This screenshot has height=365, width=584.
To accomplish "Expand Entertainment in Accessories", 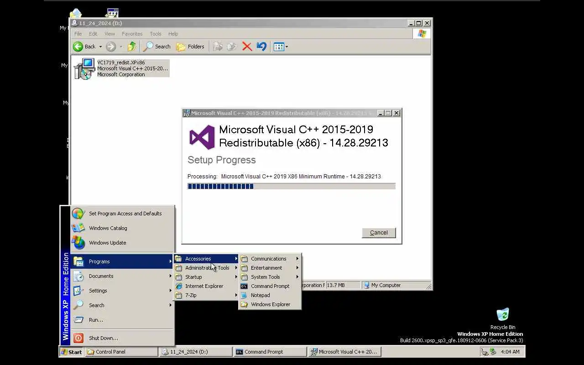I will (x=270, y=268).
